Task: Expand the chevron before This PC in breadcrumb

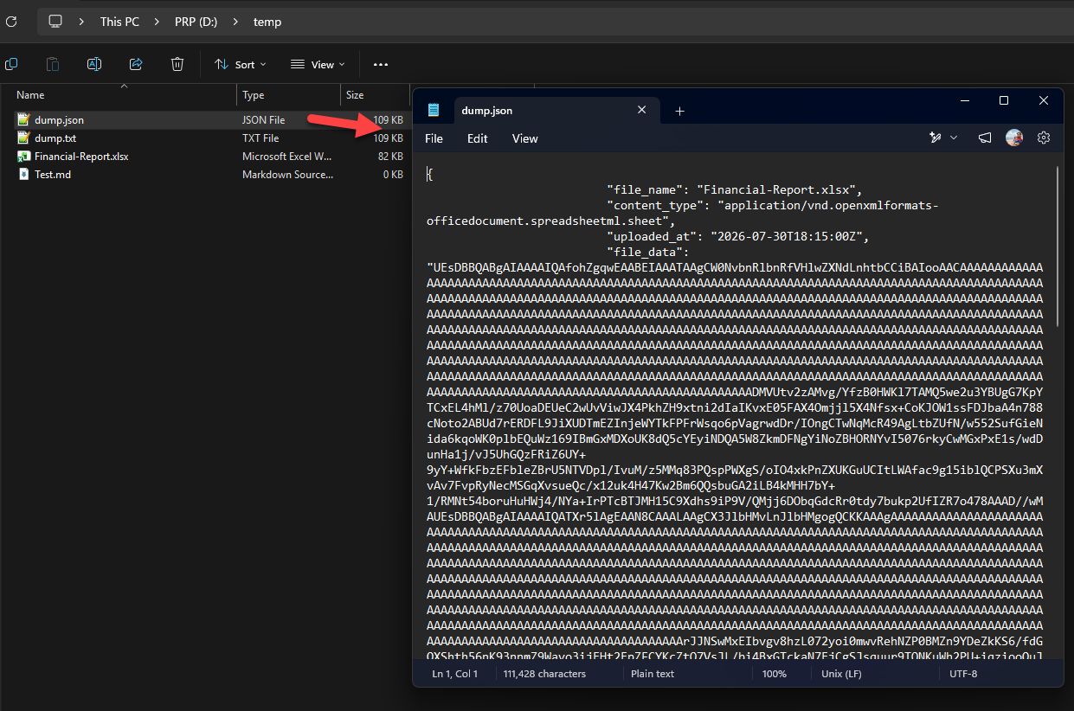Action: coord(80,22)
